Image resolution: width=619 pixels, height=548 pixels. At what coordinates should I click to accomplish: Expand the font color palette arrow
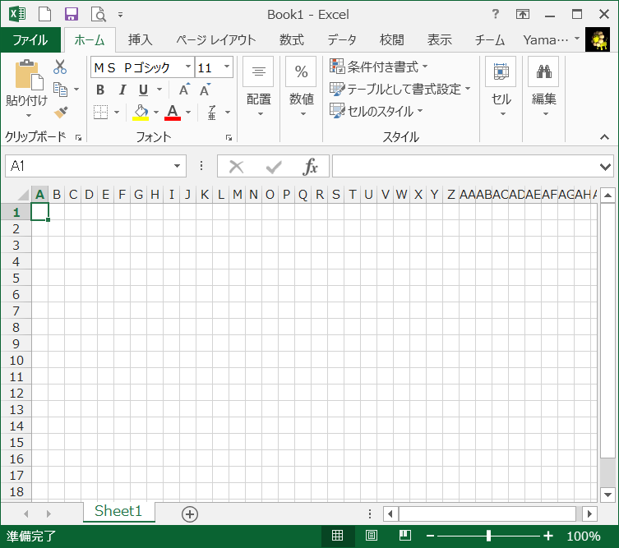pos(188,113)
